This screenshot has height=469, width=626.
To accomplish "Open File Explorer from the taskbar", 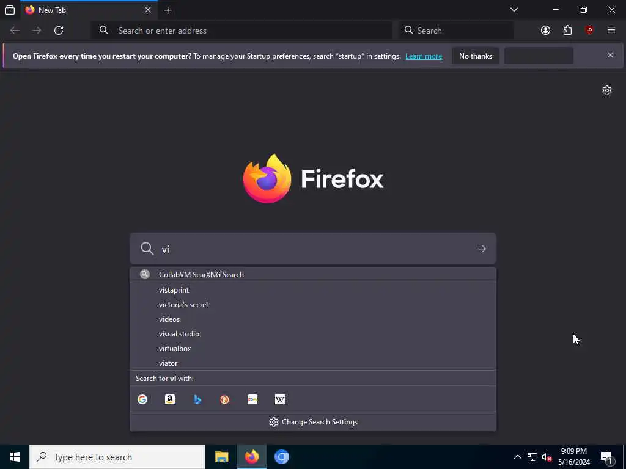I will pos(221,457).
